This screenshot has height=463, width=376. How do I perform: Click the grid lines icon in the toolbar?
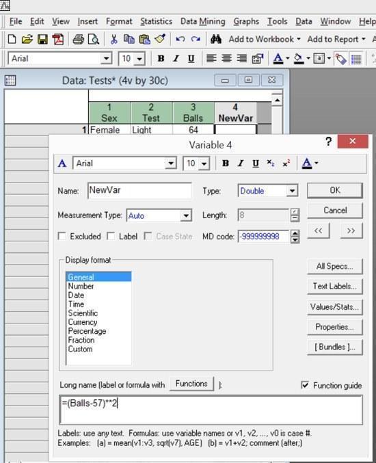pyautogui.click(x=356, y=59)
